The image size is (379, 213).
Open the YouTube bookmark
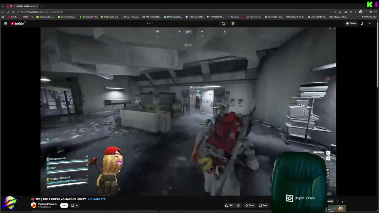tap(13, 17)
